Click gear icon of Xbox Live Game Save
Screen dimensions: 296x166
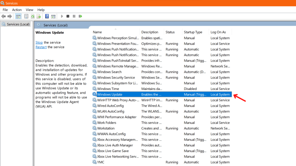click(94, 150)
